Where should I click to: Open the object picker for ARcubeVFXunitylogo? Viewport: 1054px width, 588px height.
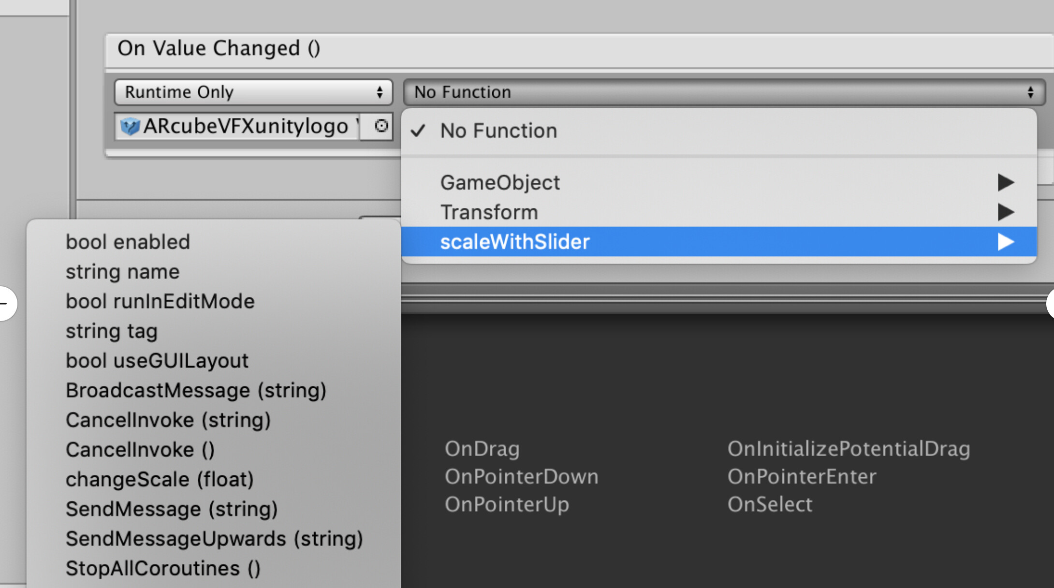point(381,126)
